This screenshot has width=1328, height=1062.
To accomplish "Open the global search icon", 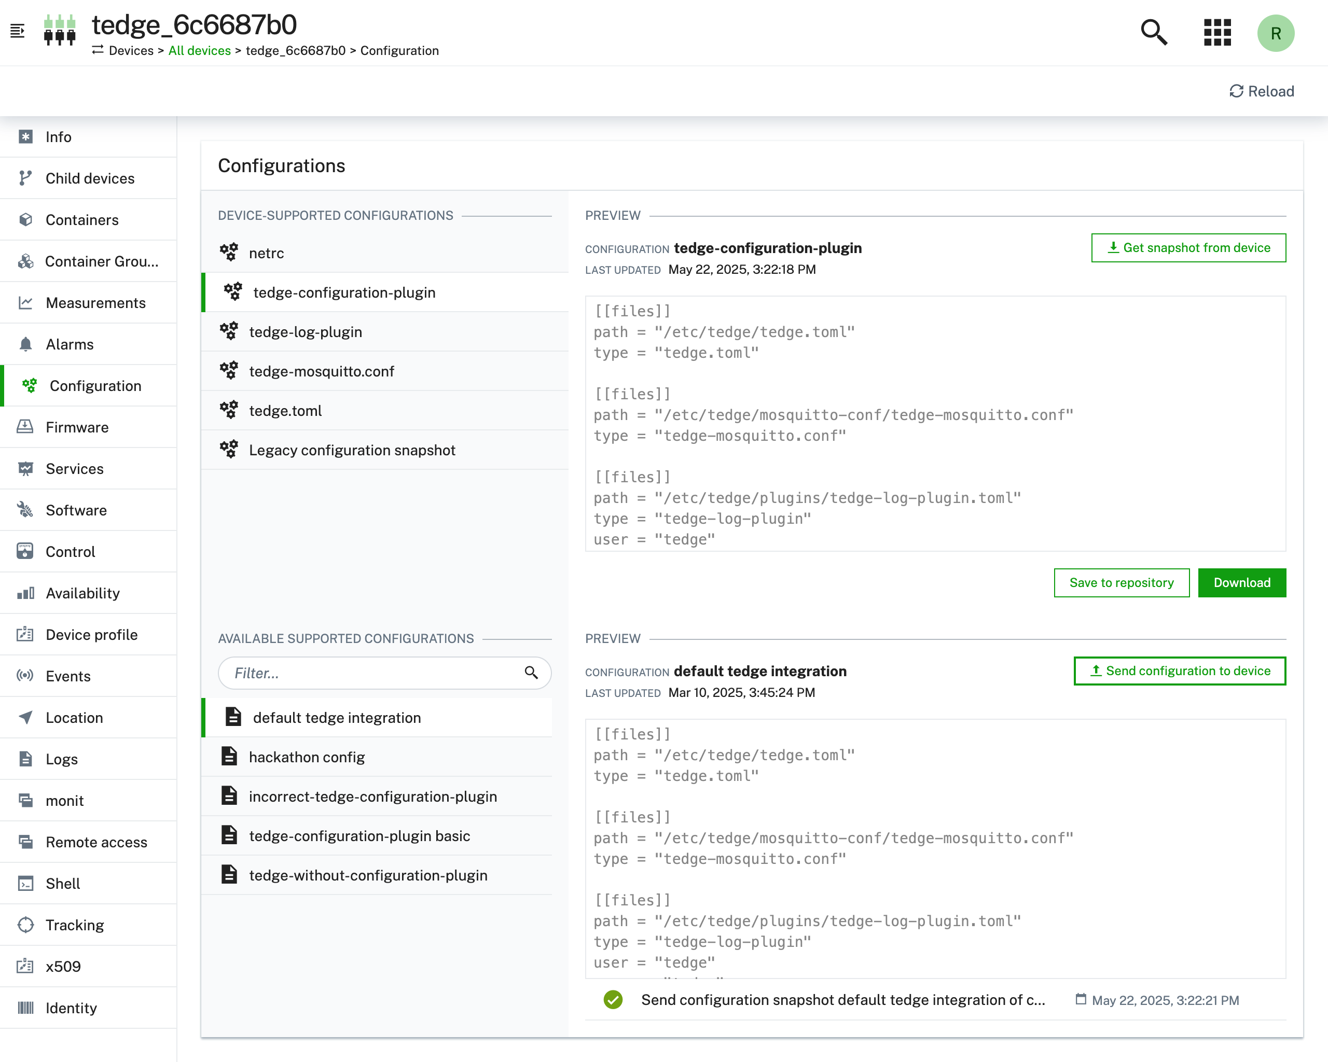I will 1153,33.
